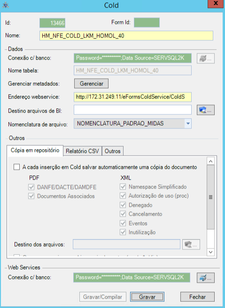The image size is (225, 308).
Task: Click the Nomenclatura de arquivo label
Action: coord(38,124)
